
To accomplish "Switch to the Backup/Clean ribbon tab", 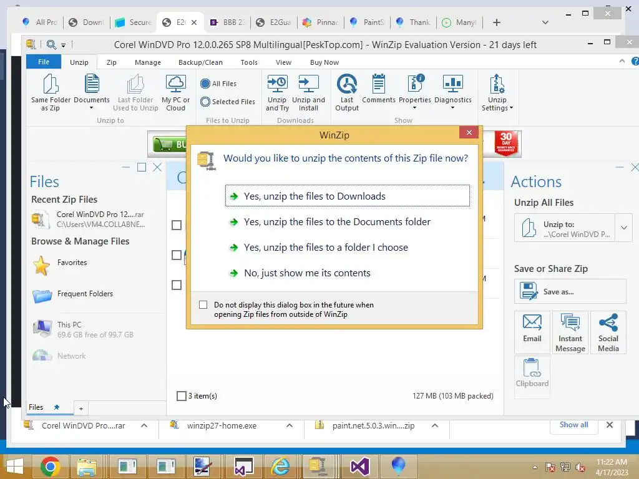I will tap(200, 62).
